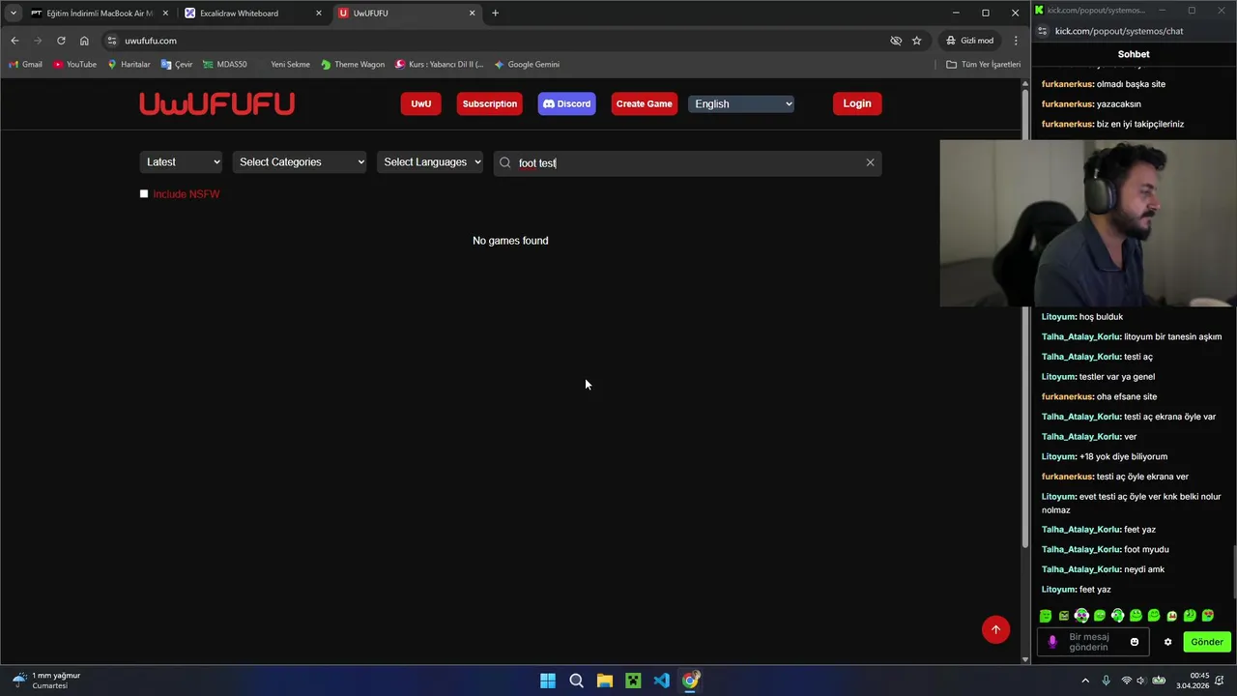
Task: Click the eye-slash tracking protection icon
Action: [x=896, y=41]
